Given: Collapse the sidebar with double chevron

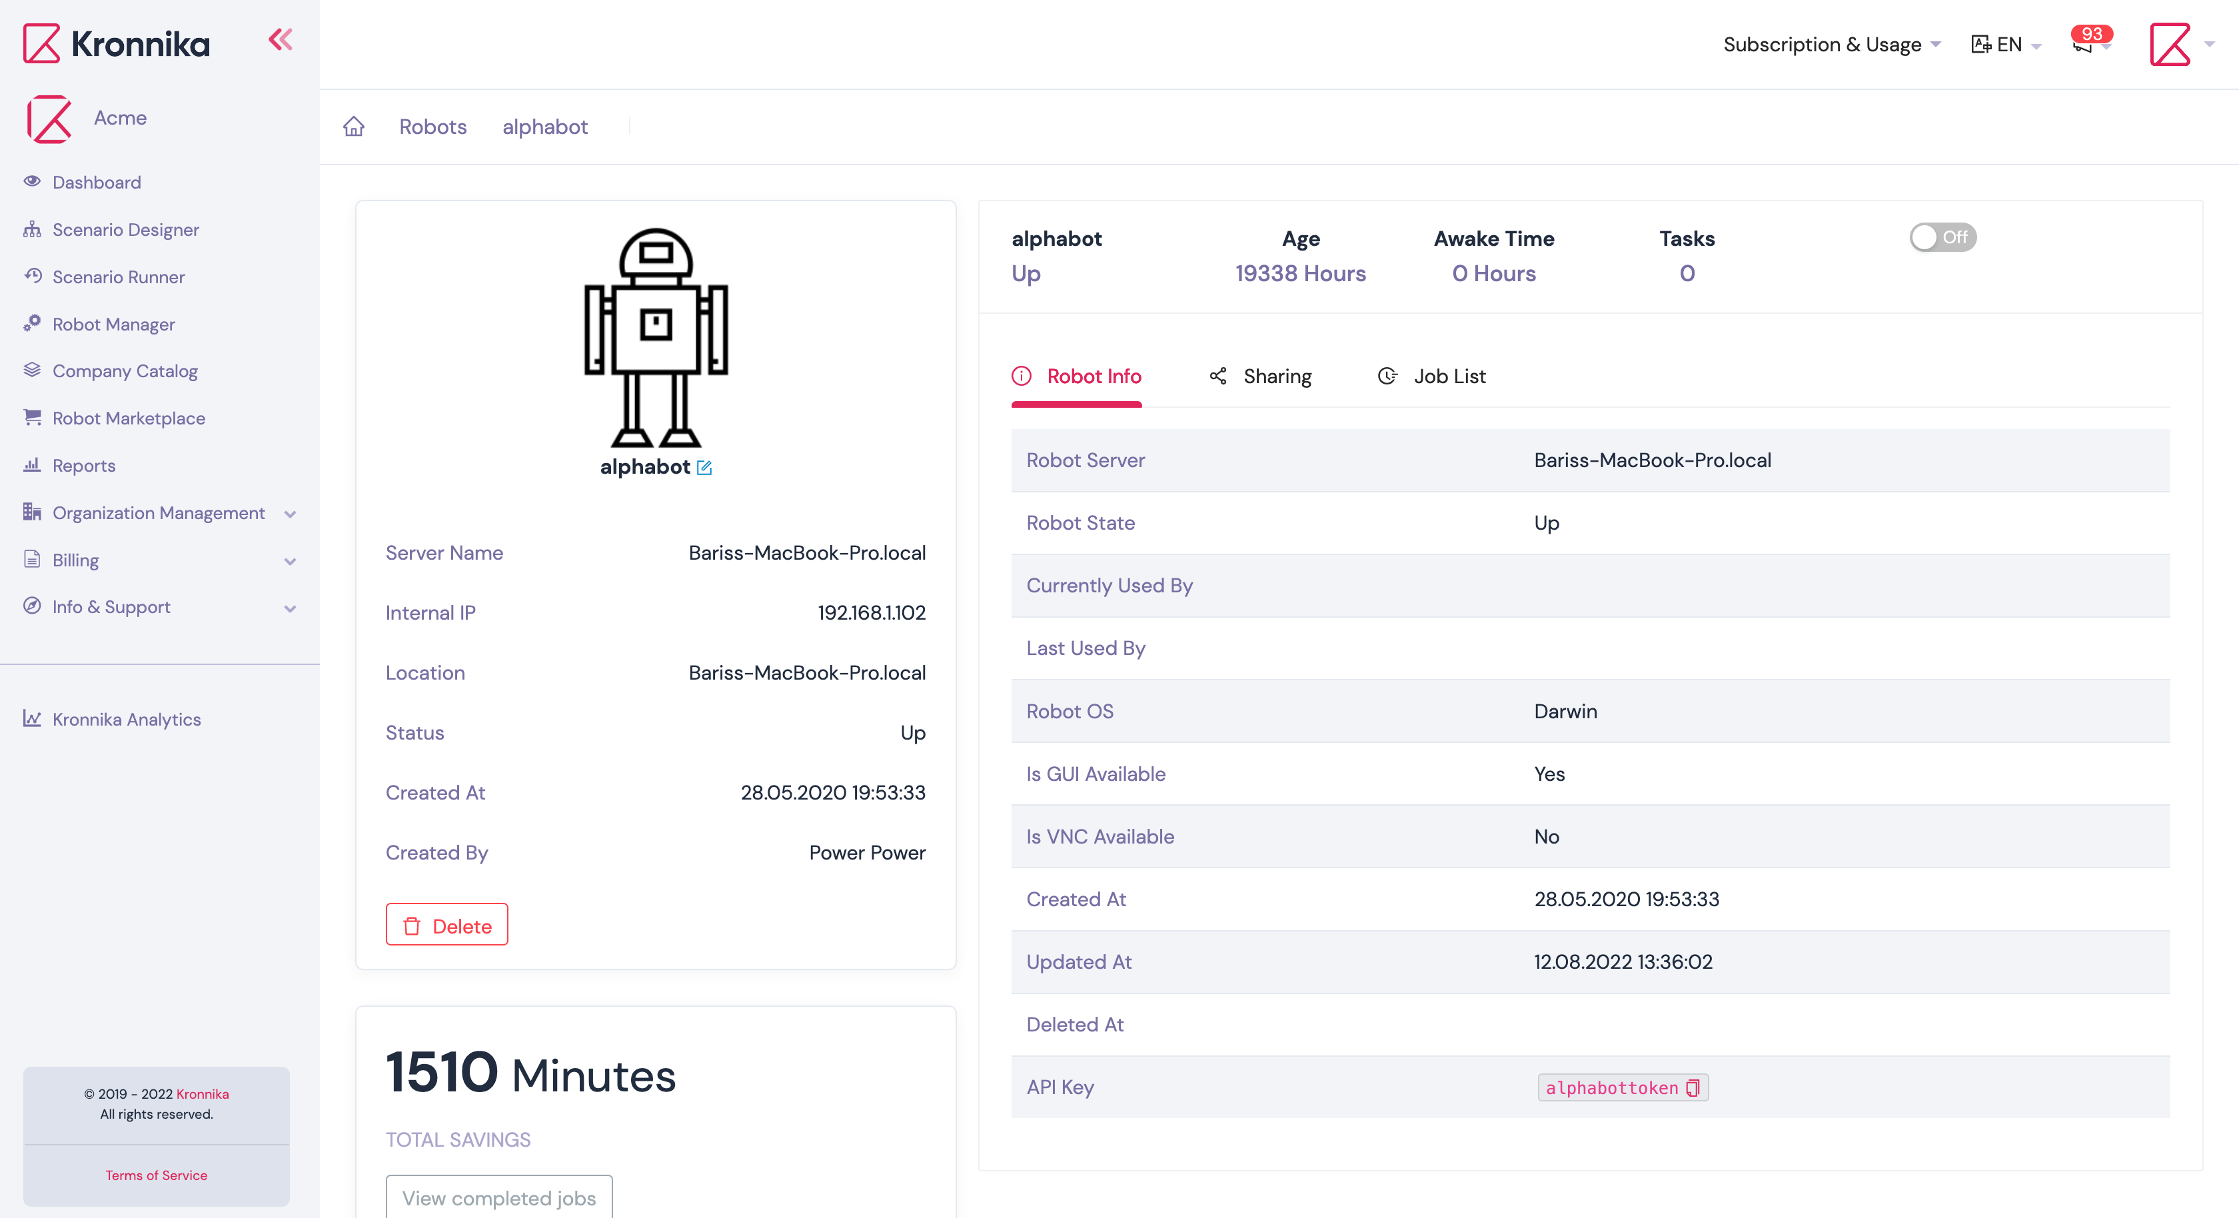Looking at the screenshot, I should 280,39.
